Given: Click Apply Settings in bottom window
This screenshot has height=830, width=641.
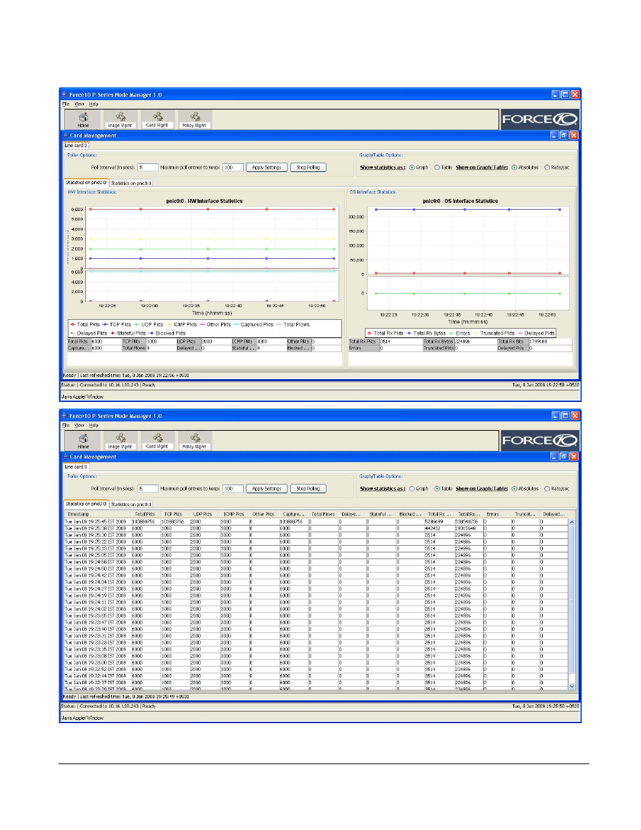Looking at the screenshot, I should point(267,489).
